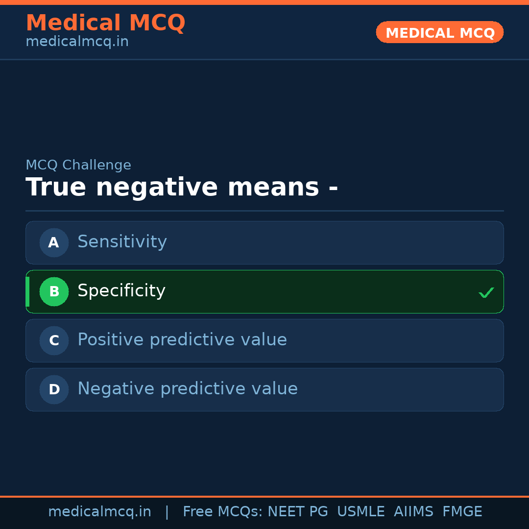Viewport: 529px width, 529px height.
Task: Click the letter C option badge
Action: [x=54, y=340]
